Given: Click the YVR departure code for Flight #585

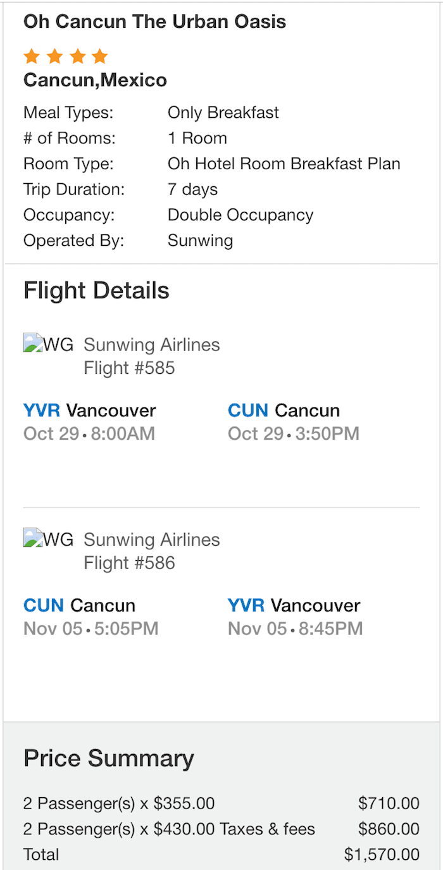Looking at the screenshot, I should pyautogui.click(x=42, y=411).
